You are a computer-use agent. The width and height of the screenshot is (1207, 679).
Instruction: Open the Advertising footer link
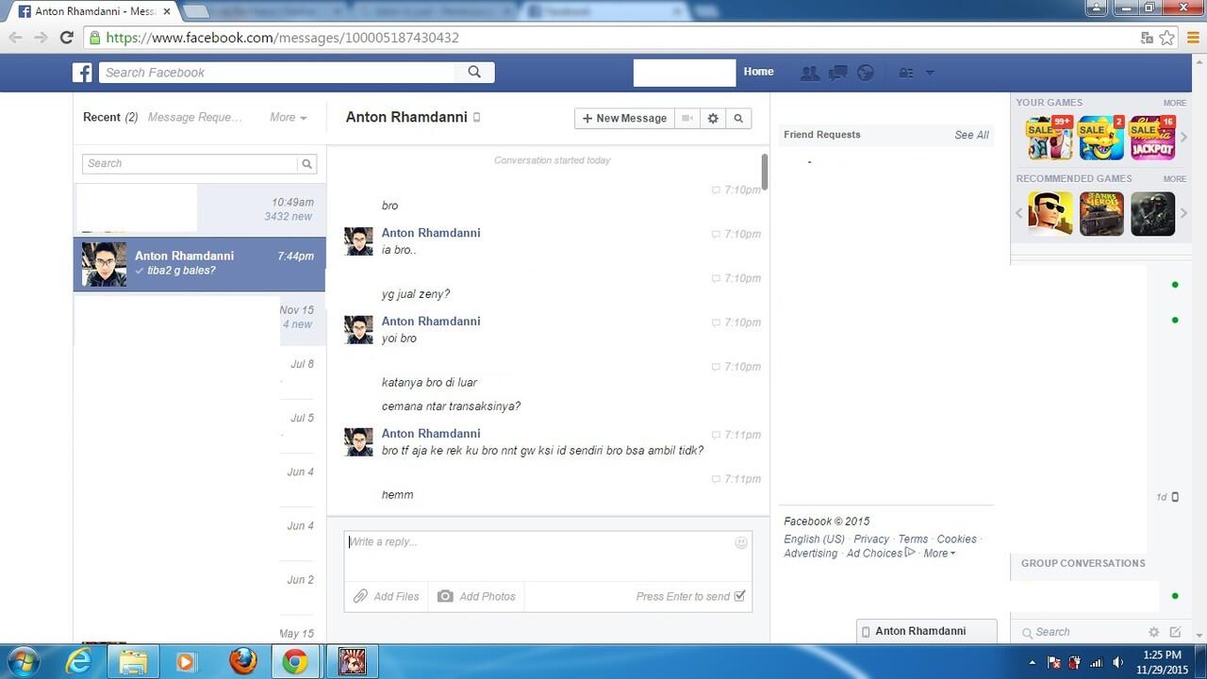tap(810, 554)
